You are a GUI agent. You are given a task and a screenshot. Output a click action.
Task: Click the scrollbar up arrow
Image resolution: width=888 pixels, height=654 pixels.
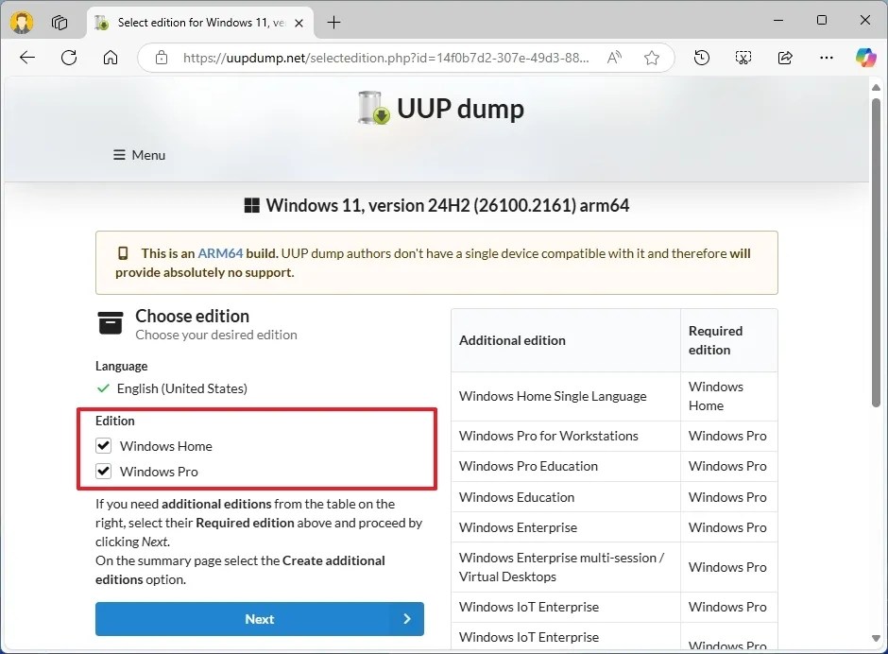pos(876,87)
